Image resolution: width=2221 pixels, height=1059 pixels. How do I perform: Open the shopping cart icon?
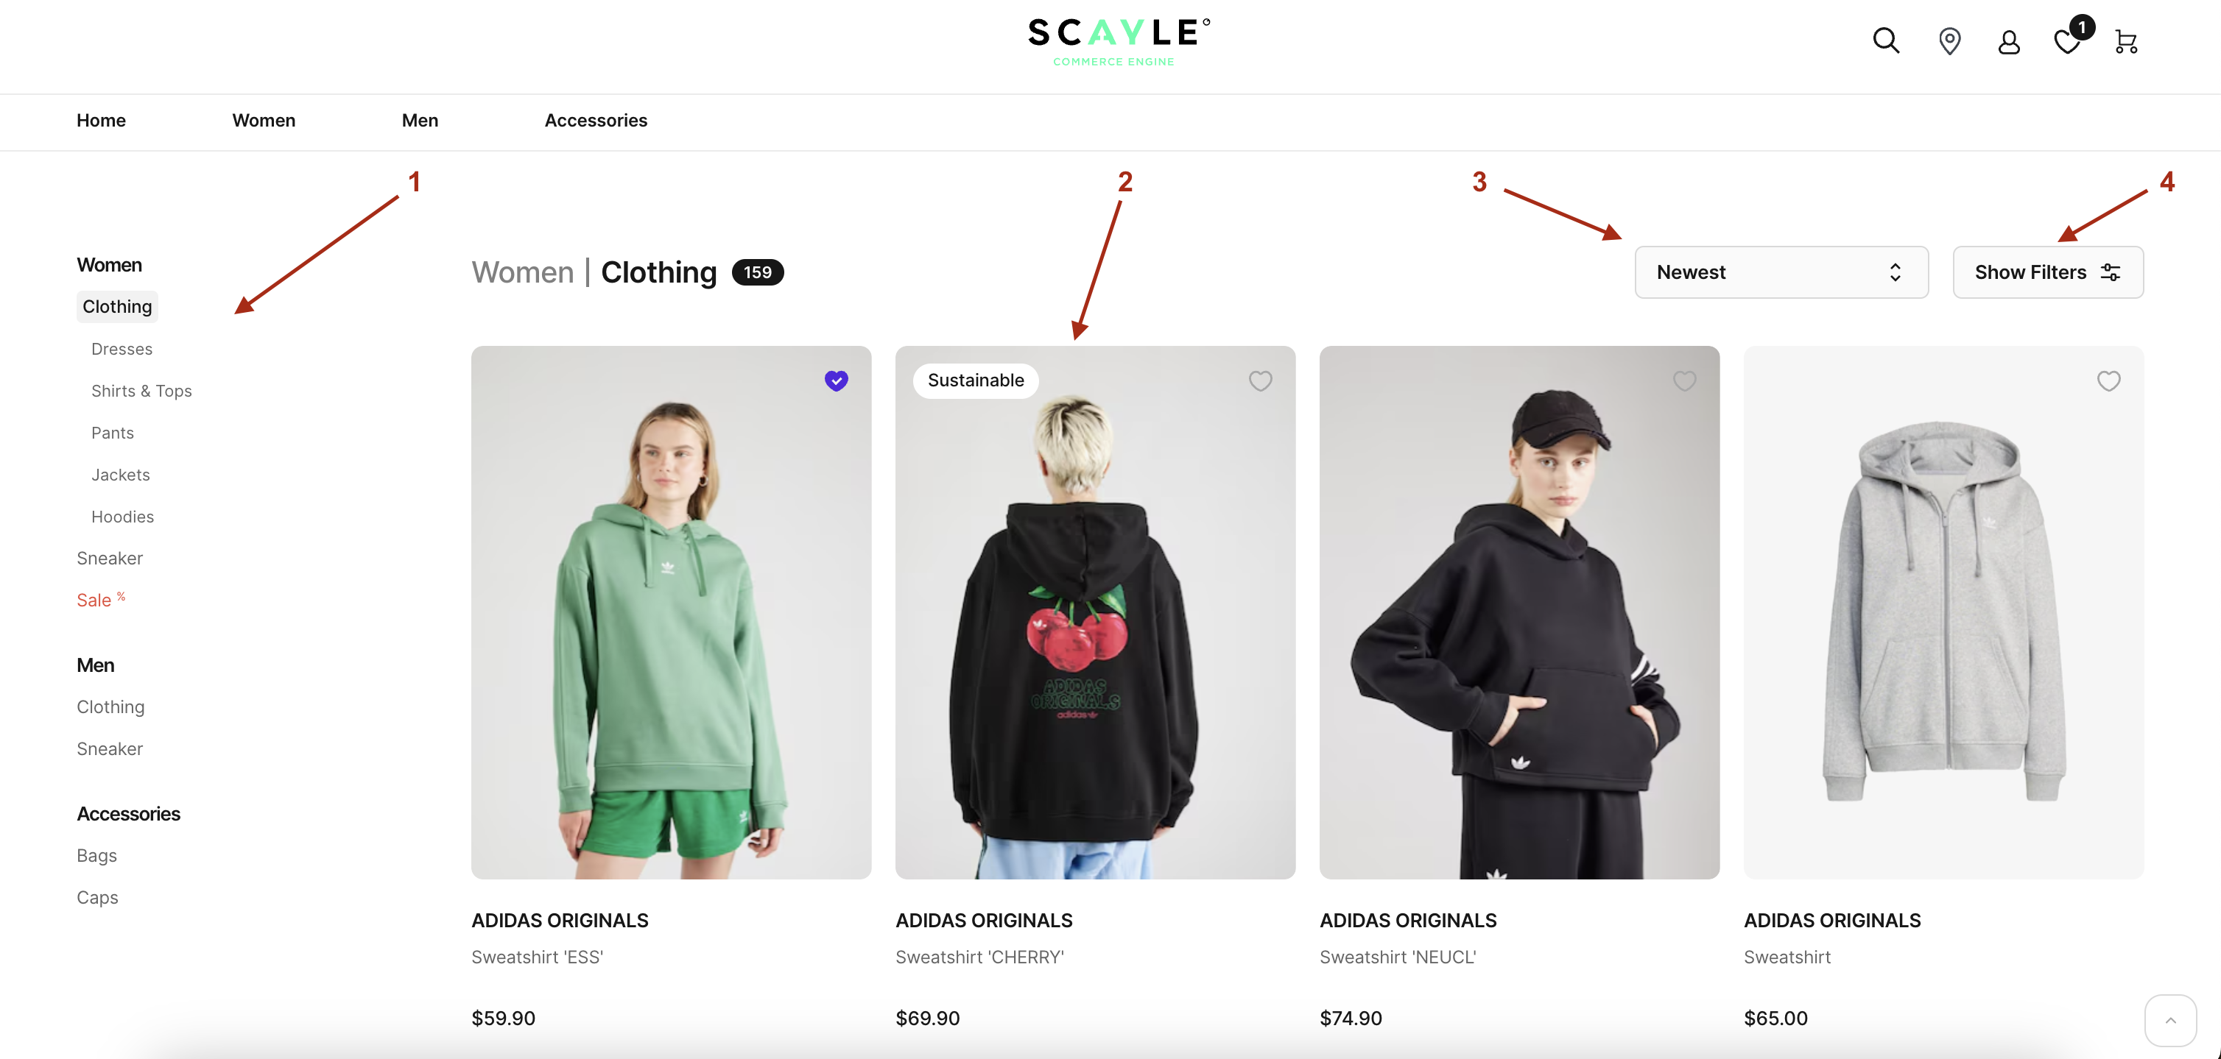coord(2126,41)
